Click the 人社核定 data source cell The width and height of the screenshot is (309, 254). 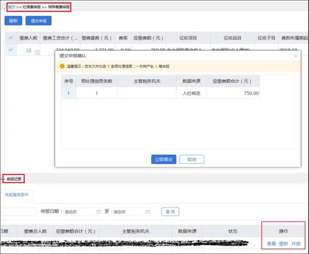coord(191,93)
